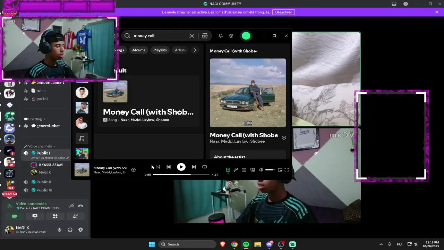Turn off the Discord camera
The height and width of the screenshot is (250, 444).
[15, 216]
